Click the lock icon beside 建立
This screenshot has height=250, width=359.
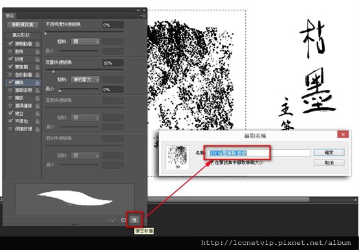pos(38,114)
